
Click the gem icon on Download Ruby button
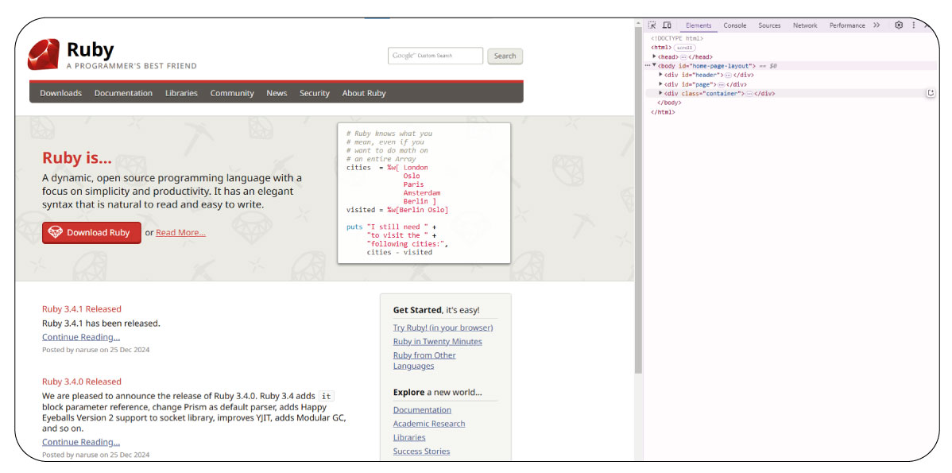pos(56,233)
